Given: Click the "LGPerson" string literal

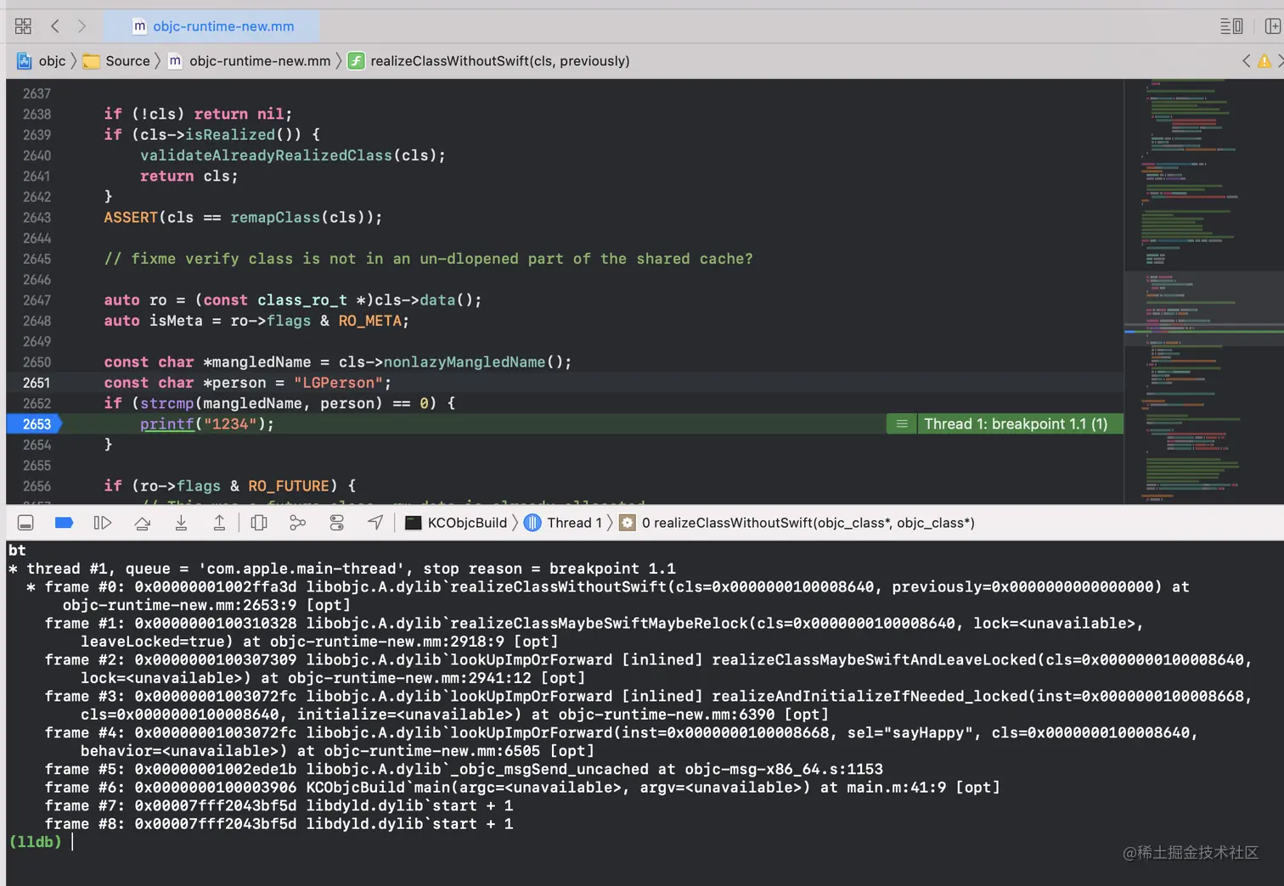Looking at the screenshot, I should click(338, 383).
